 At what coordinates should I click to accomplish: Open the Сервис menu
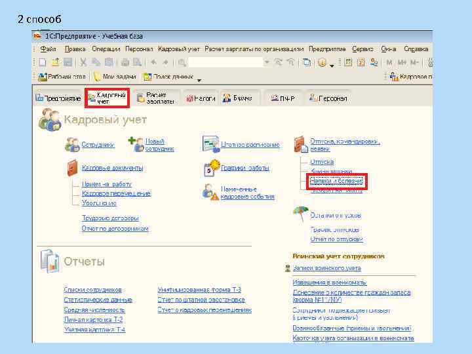(x=363, y=49)
